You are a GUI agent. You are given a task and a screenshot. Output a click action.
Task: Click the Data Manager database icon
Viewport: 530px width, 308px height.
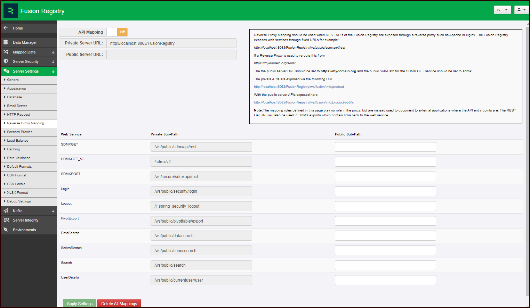6,42
